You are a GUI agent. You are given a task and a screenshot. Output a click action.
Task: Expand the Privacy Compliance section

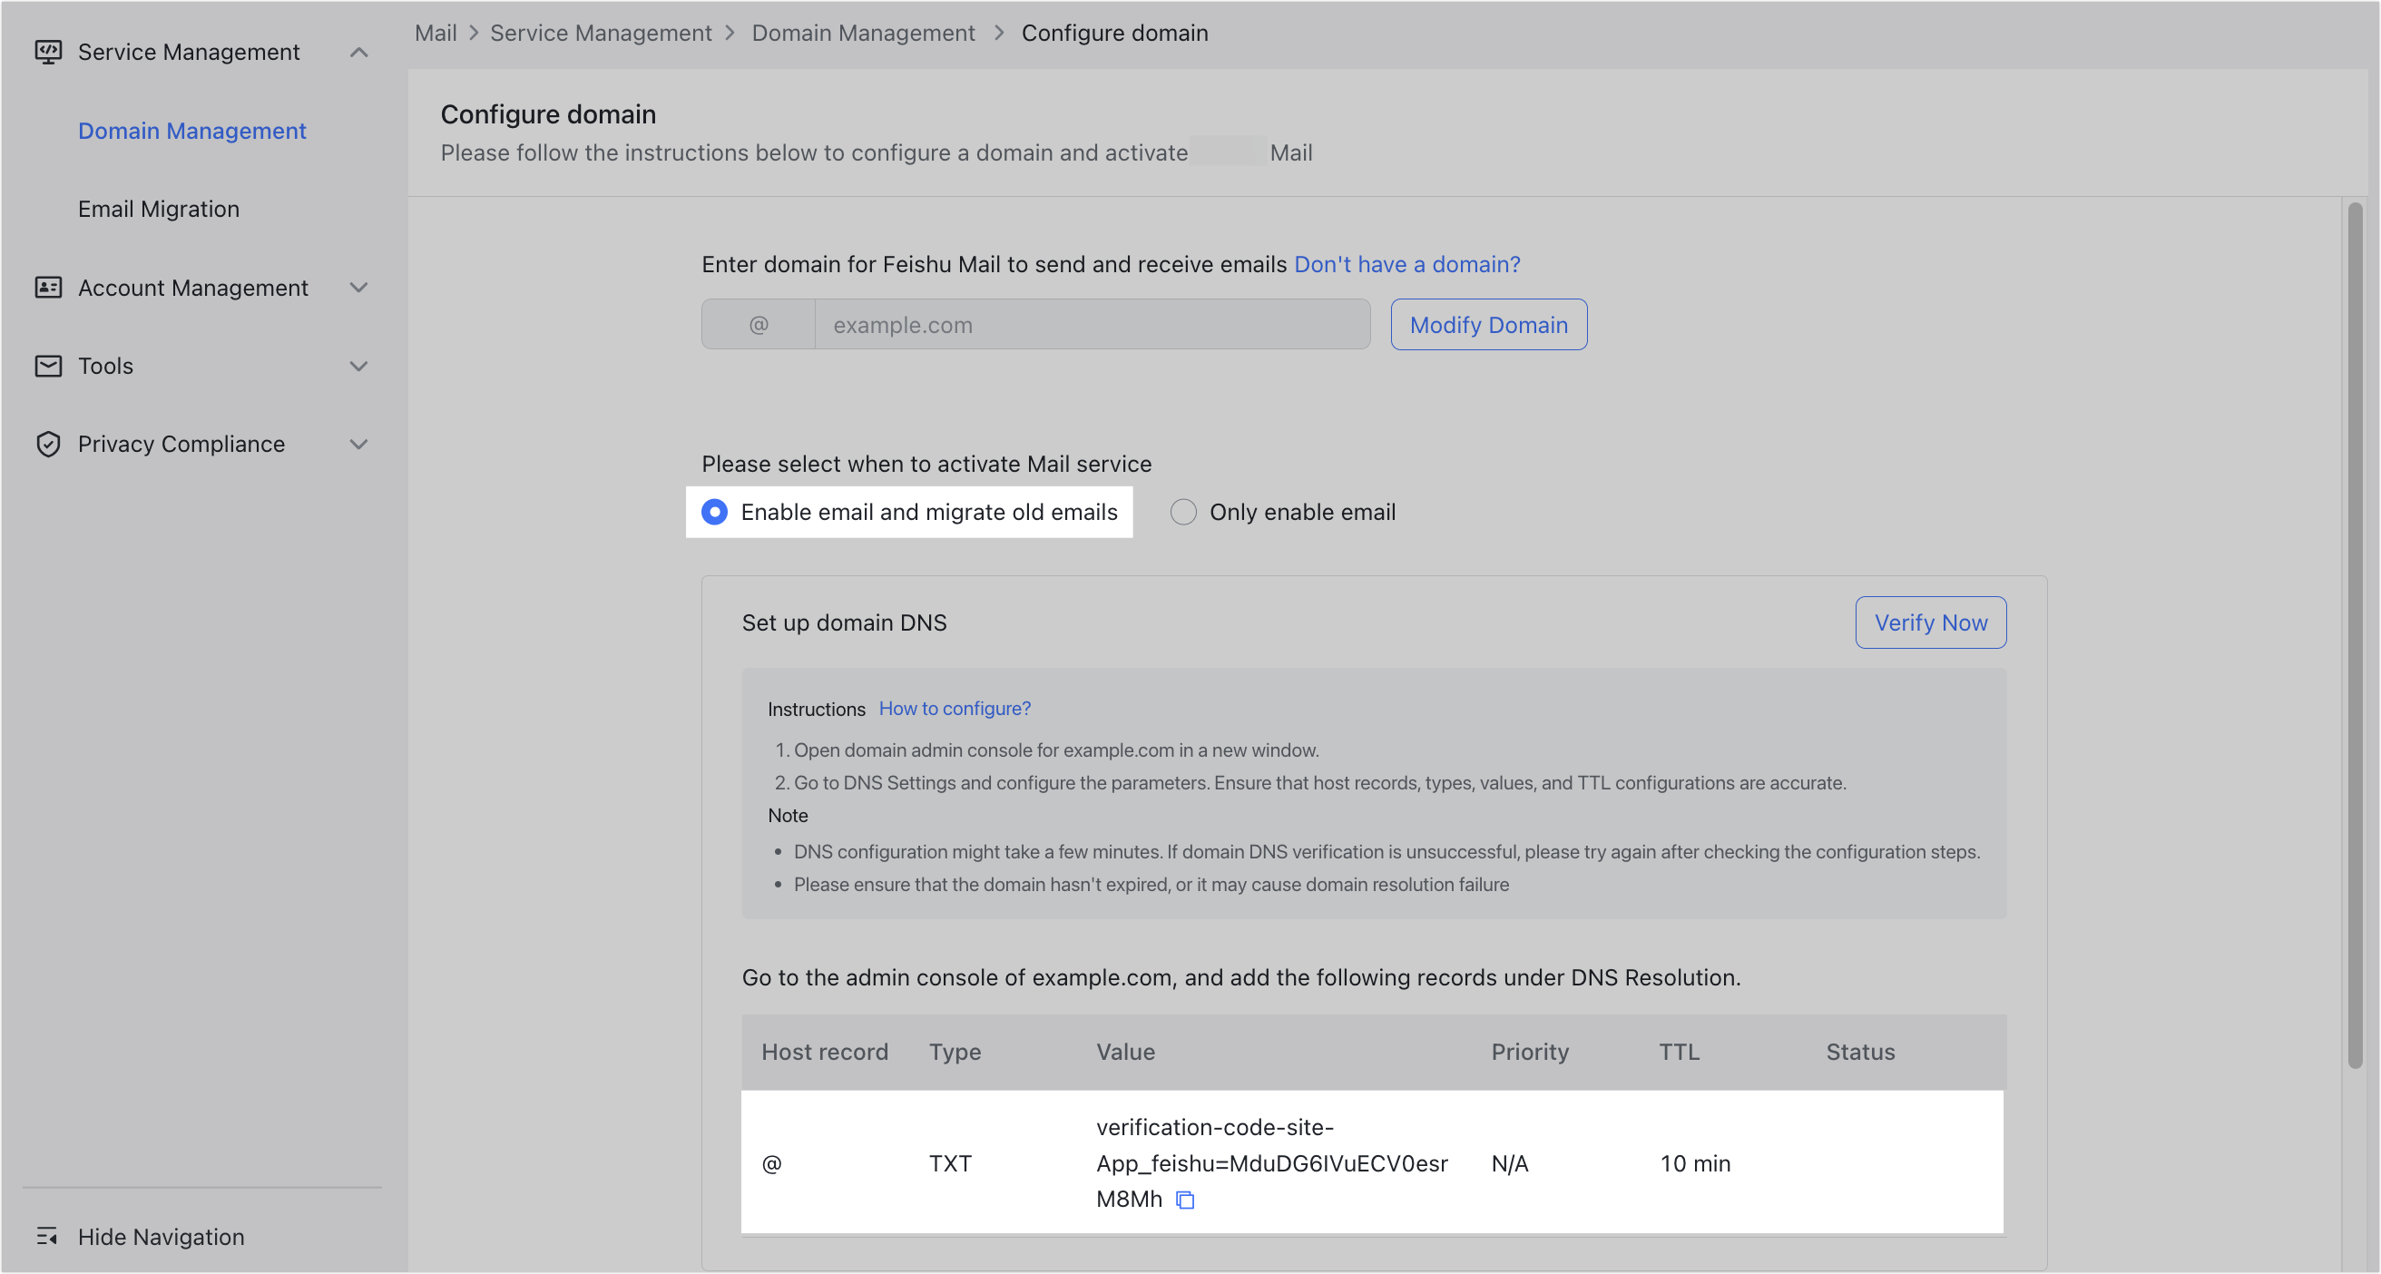coord(359,444)
